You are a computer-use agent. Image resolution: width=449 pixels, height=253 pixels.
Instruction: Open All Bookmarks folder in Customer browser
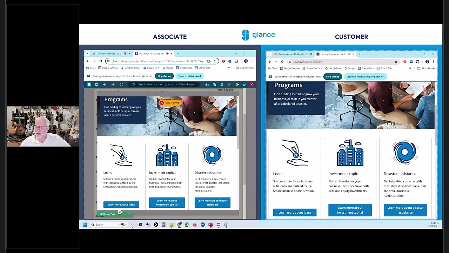click(426, 69)
